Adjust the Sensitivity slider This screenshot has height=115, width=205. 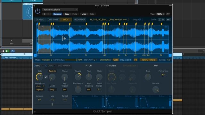[71, 60]
